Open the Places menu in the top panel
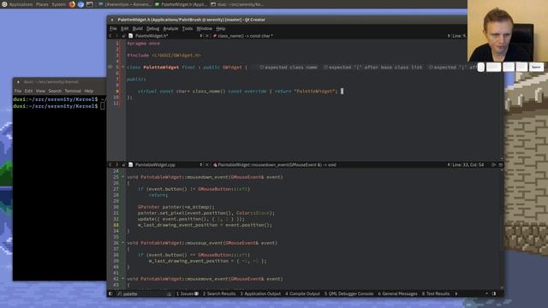This screenshot has height=308, width=548. pos(42,4)
